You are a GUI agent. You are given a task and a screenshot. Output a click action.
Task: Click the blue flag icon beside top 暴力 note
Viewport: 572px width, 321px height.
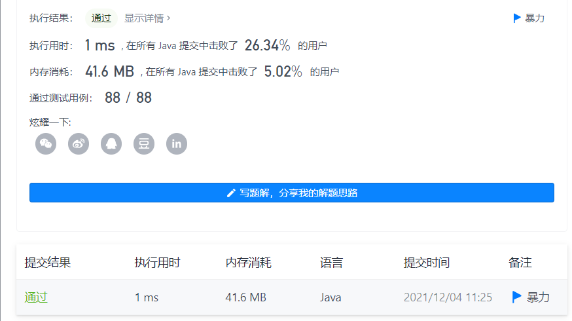[516, 18]
